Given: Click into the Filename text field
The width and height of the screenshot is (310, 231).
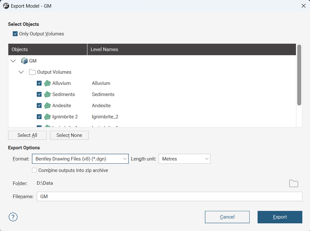Looking at the screenshot, I should [x=169, y=197].
